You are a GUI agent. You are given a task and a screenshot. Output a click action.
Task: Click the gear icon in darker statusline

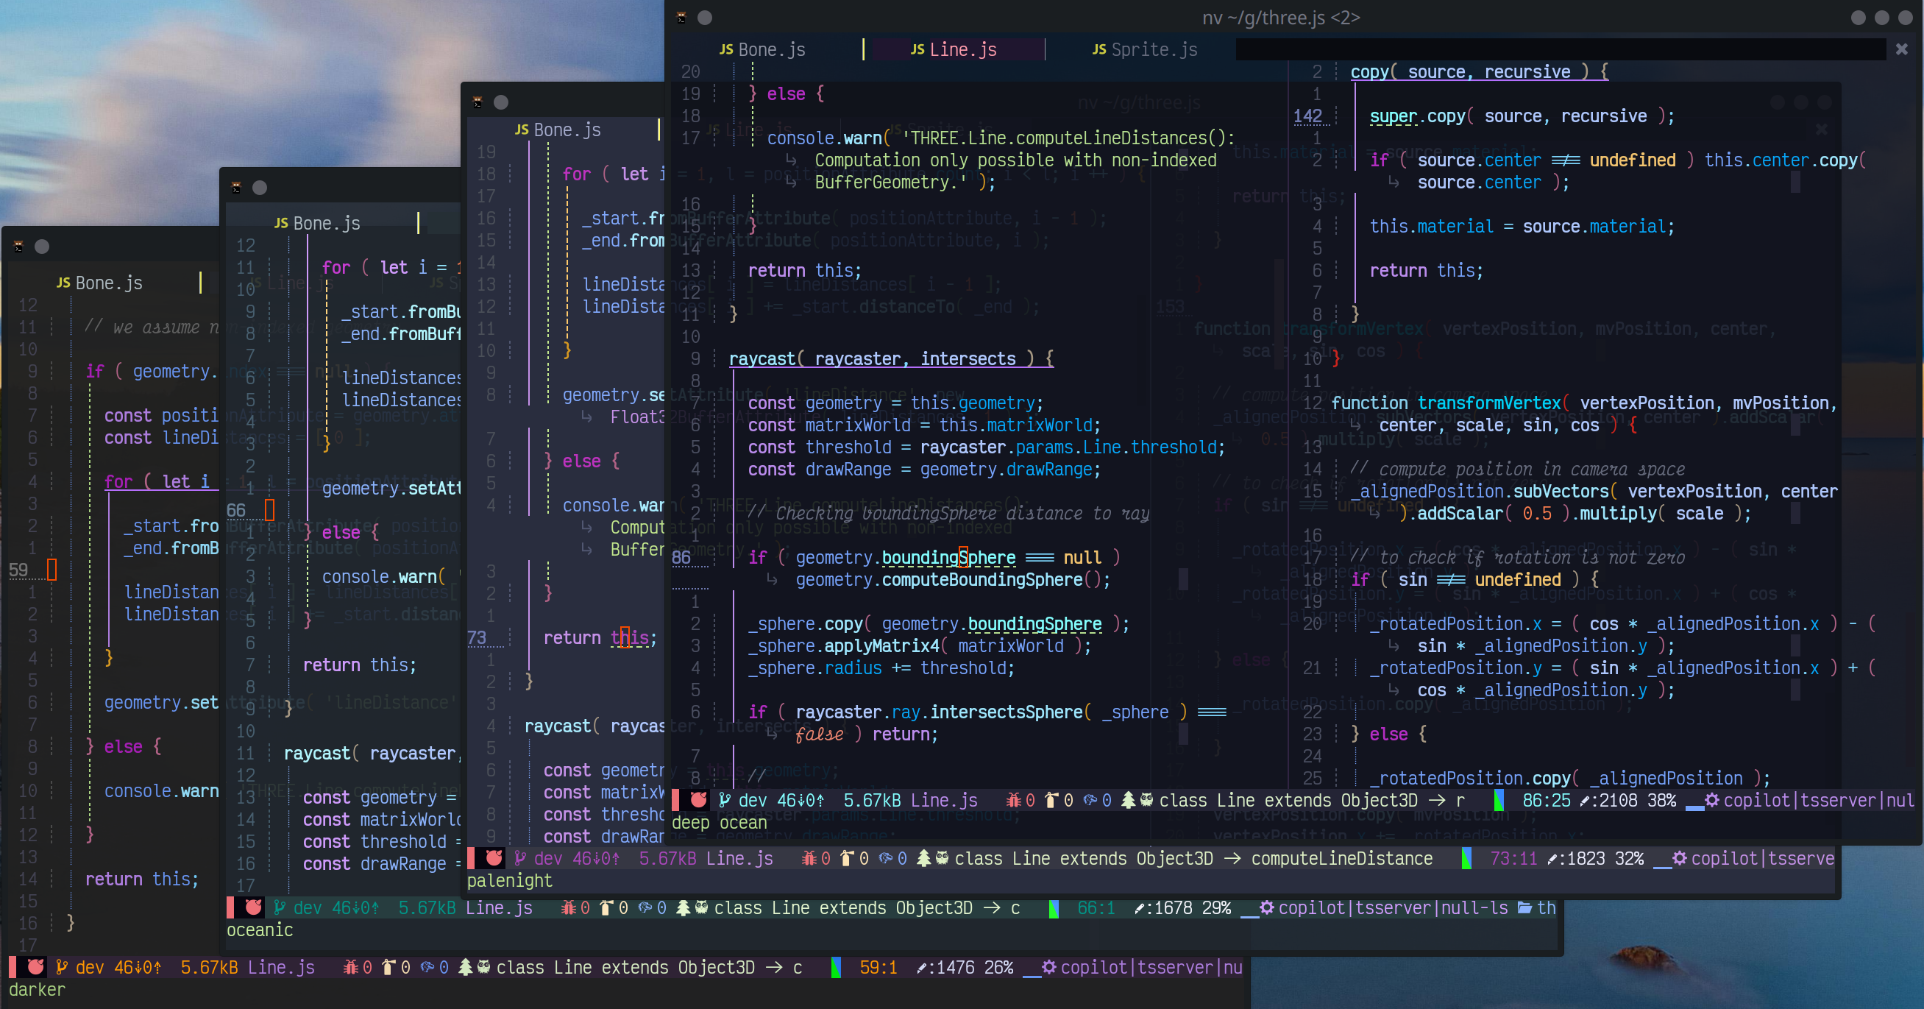click(1048, 967)
